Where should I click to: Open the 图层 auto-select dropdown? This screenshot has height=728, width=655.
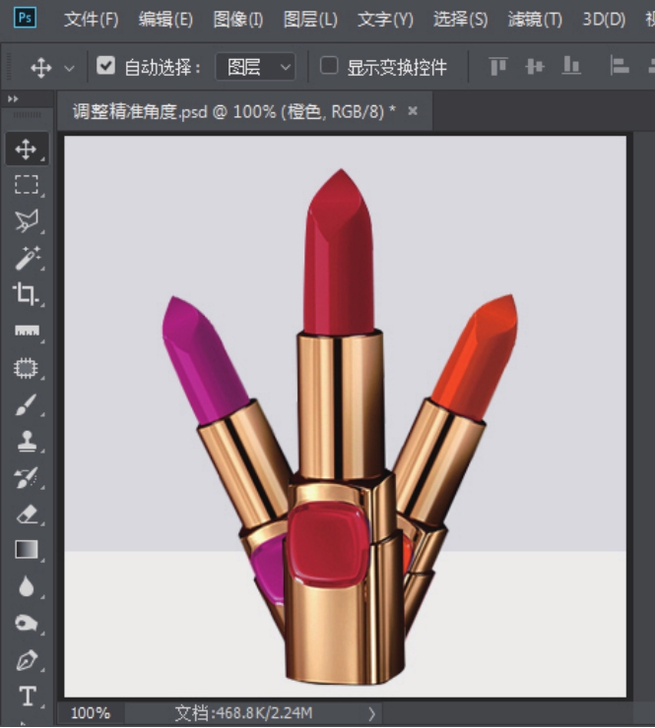click(255, 67)
